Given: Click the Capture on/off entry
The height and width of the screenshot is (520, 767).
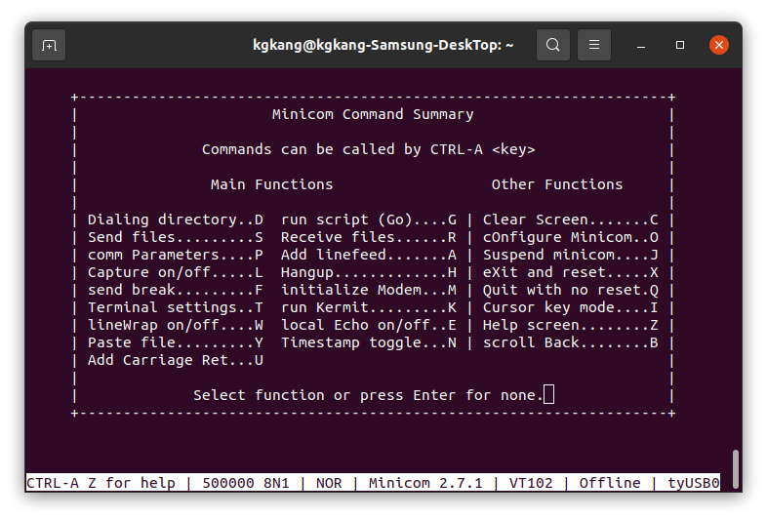Looking at the screenshot, I should pos(175,272).
